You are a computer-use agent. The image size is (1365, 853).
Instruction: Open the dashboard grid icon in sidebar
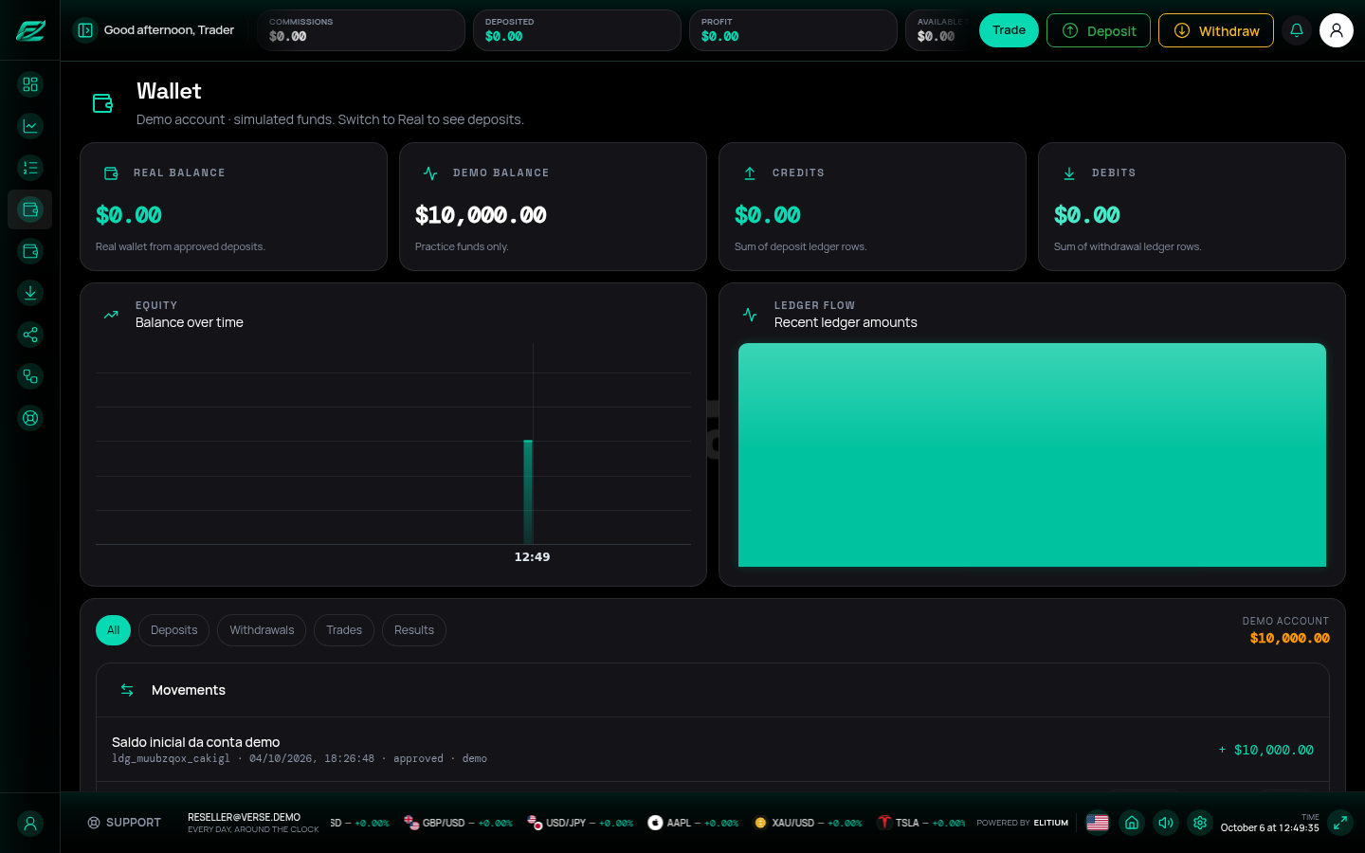click(x=30, y=84)
